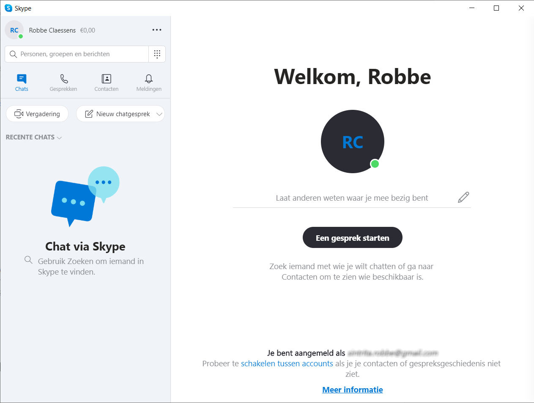Click the Nieuw chatgesprek button
This screenshot has width=534, height=403.
click(x=118, y=114)
